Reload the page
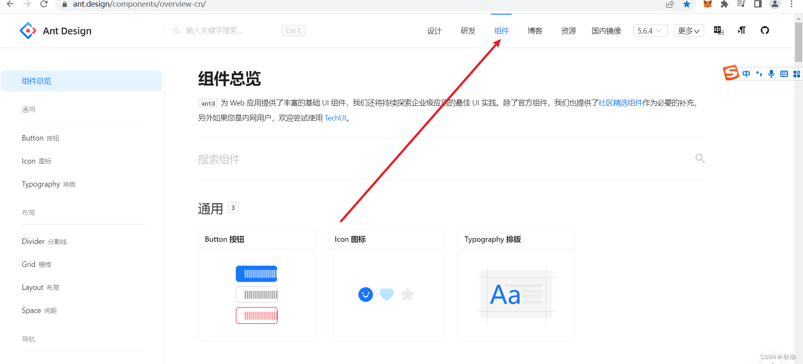This screenshot has height=364, width=803. click(x=44, y=4)
